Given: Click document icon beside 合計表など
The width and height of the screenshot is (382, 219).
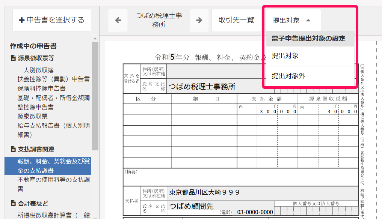Looking at the screenshot, I should (14, 203).
